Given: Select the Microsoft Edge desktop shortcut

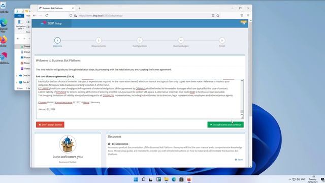Looking at the screenshot, I should (x=4, y=25).
